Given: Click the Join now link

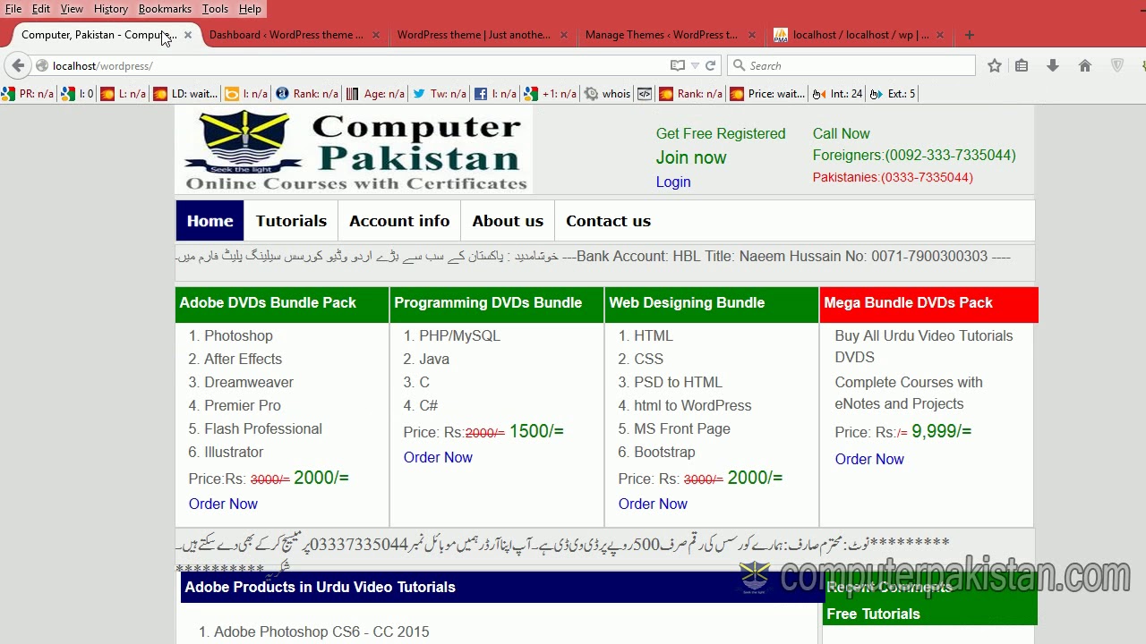Looking at the screenshot, I should [x=691, y=157].
